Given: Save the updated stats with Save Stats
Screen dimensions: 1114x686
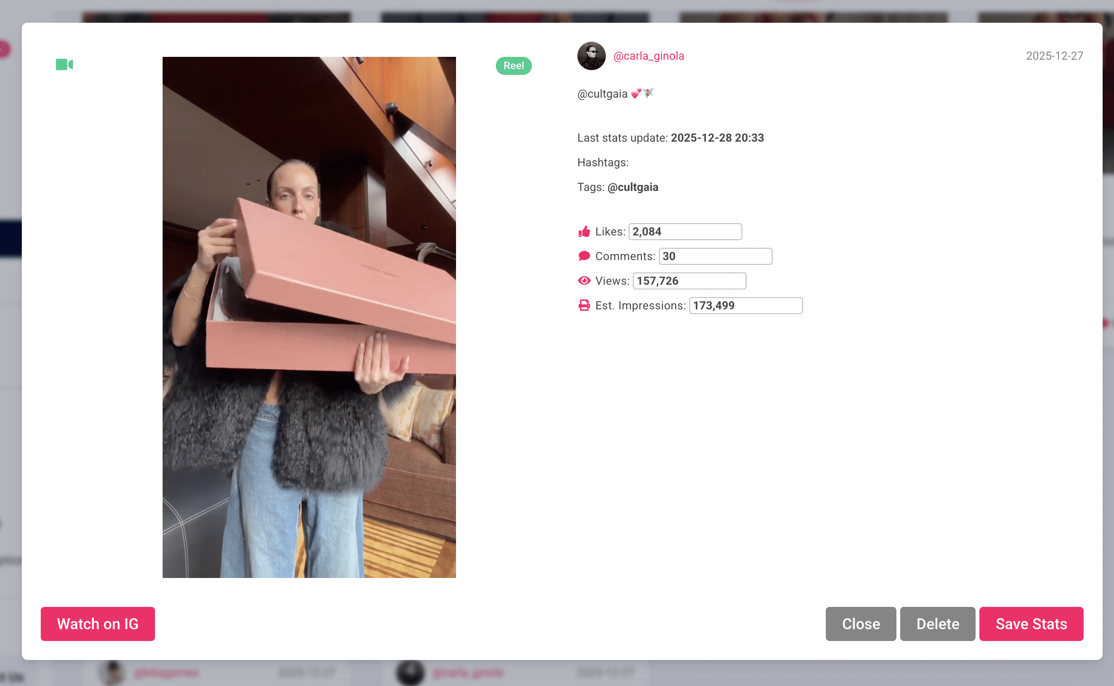Looking at the screenshot, I should tap(1032, 624).
